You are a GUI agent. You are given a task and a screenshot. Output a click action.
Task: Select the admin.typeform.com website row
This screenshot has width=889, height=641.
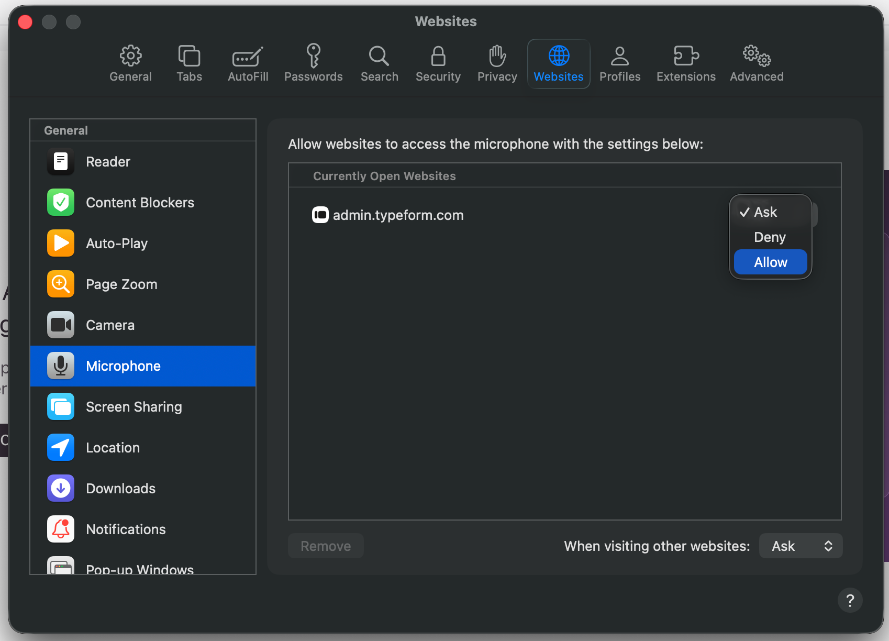564,215
